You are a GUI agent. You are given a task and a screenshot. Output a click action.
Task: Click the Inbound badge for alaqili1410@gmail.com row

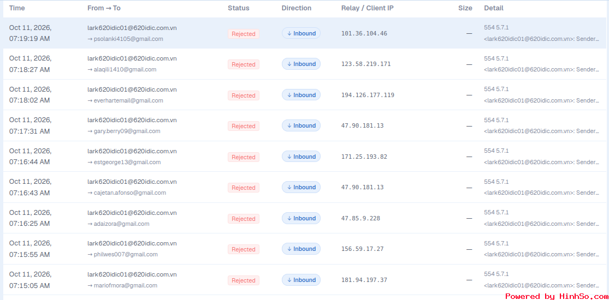tap(301, 64)
